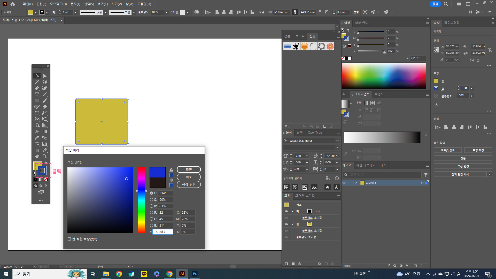This screenshot has width=496, height=279.
Task: Select the Rectangle tool
Action: point(37,101)
